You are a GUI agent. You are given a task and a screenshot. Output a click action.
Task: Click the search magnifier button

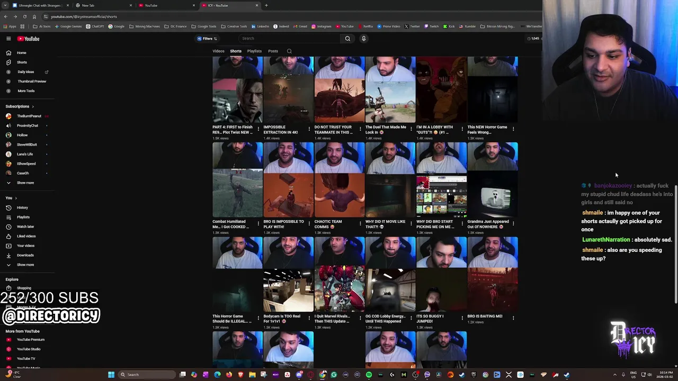point(347,39)
